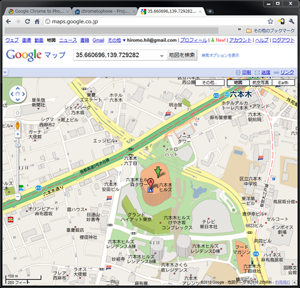Open the 画像 link
Image resolution: width=300 pixels, height=288 pixels.
click(26, 40)
